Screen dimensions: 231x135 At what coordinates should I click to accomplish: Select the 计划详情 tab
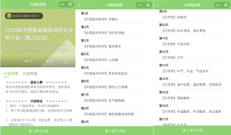(x=11, y=73)
